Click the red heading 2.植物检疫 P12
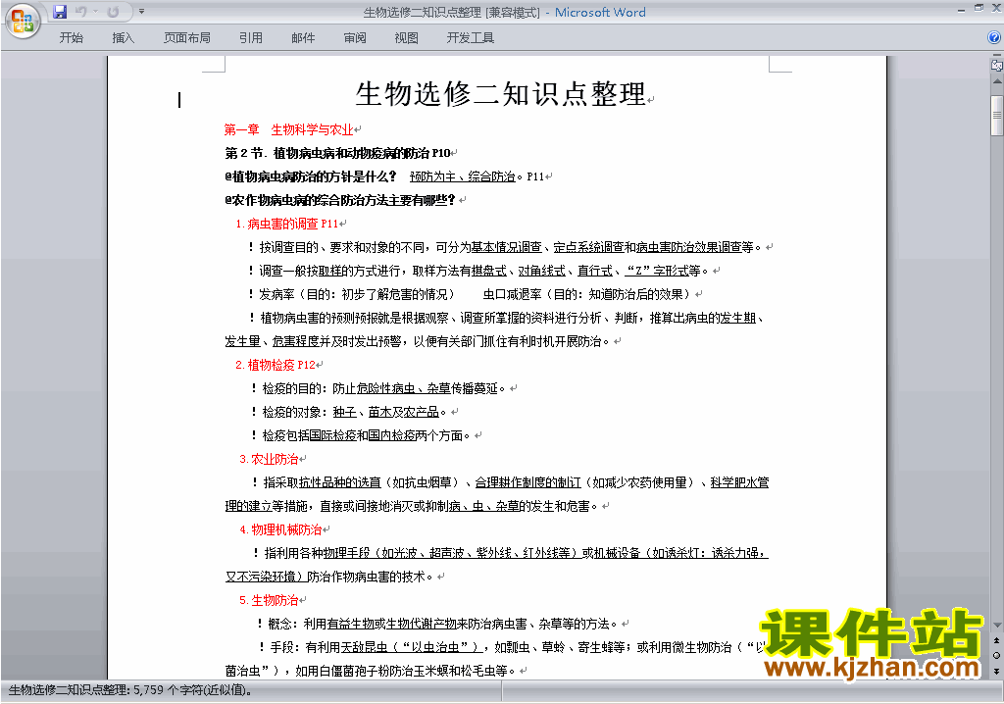 click(x=276, y=365)
